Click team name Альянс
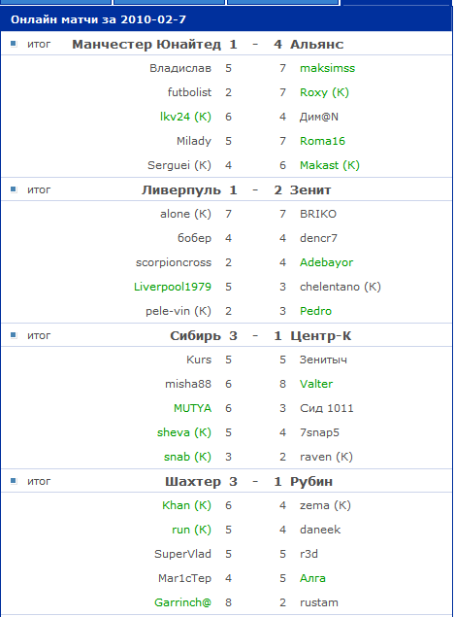This screenshot has height=617, width=455. coord(316,45)
